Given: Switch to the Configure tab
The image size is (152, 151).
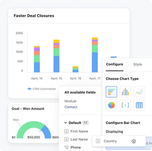Looking at the screenshot, I should point(115,64).
